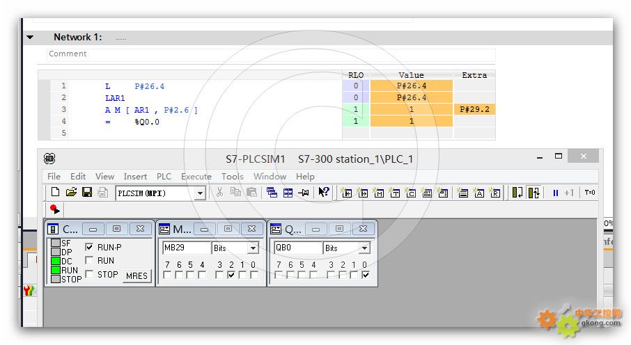Collapse Network 1 with the triangle

tap(30, 38)
